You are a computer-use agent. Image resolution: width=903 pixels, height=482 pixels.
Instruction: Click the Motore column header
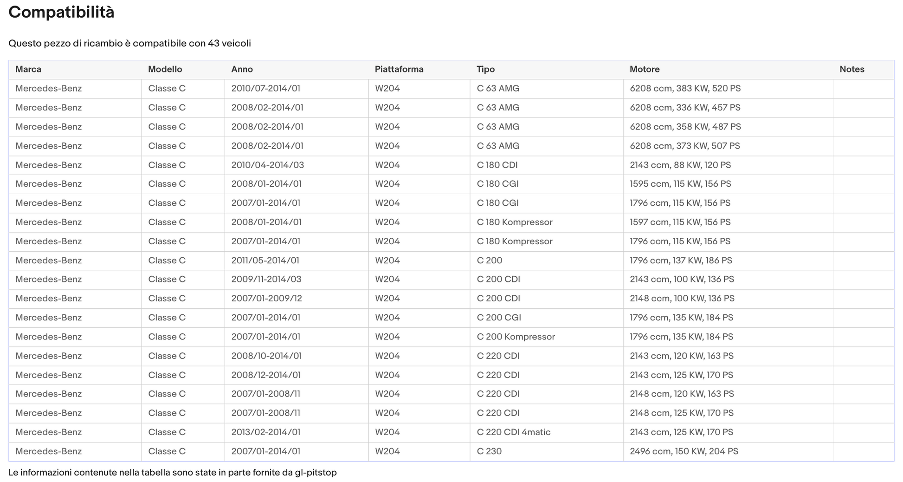[x=645, y=69]
